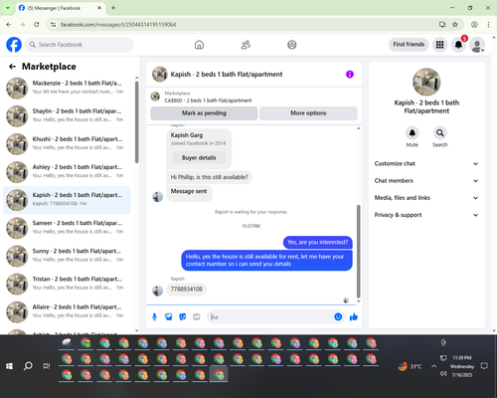Viewport: 497px width, 398px height.
Task: Search in conversation via magnifier icon
Action: (440, 133)
